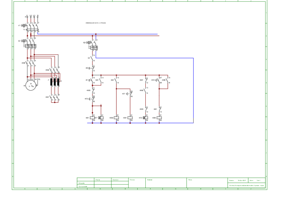Select the autotransformer -T windings symbol
282x199 pixels.
tap(55, 82)
